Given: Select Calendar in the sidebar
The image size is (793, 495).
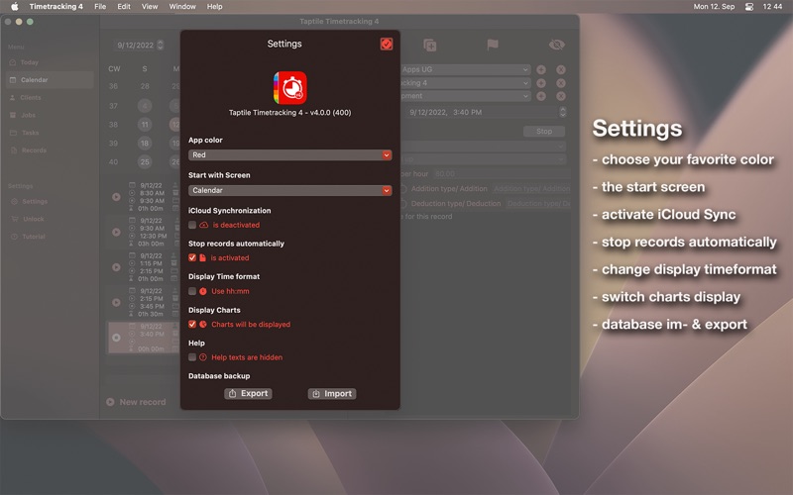Looking at the screenshot, I should pyautogui.click(x=50, y=80).
